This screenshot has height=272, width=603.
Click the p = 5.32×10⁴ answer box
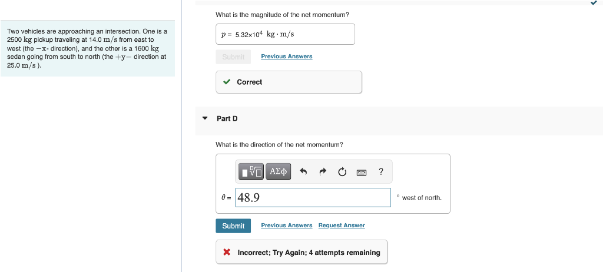point(285,34)
